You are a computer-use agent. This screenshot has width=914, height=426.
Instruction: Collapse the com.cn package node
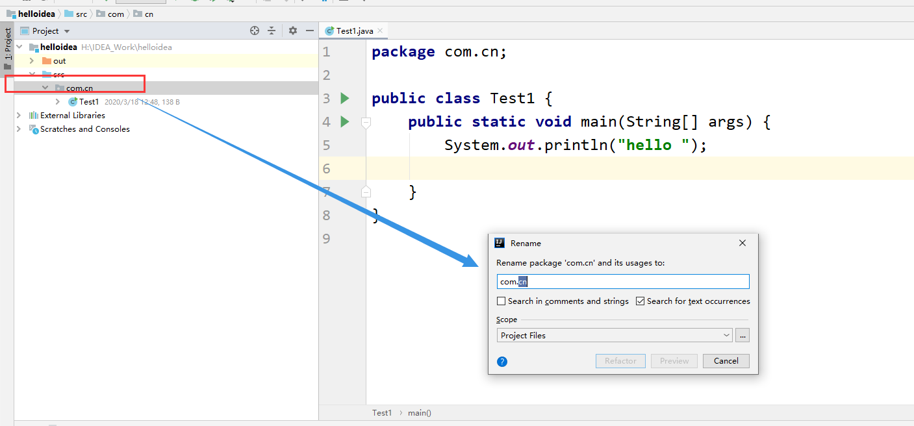tap(45, 88)
